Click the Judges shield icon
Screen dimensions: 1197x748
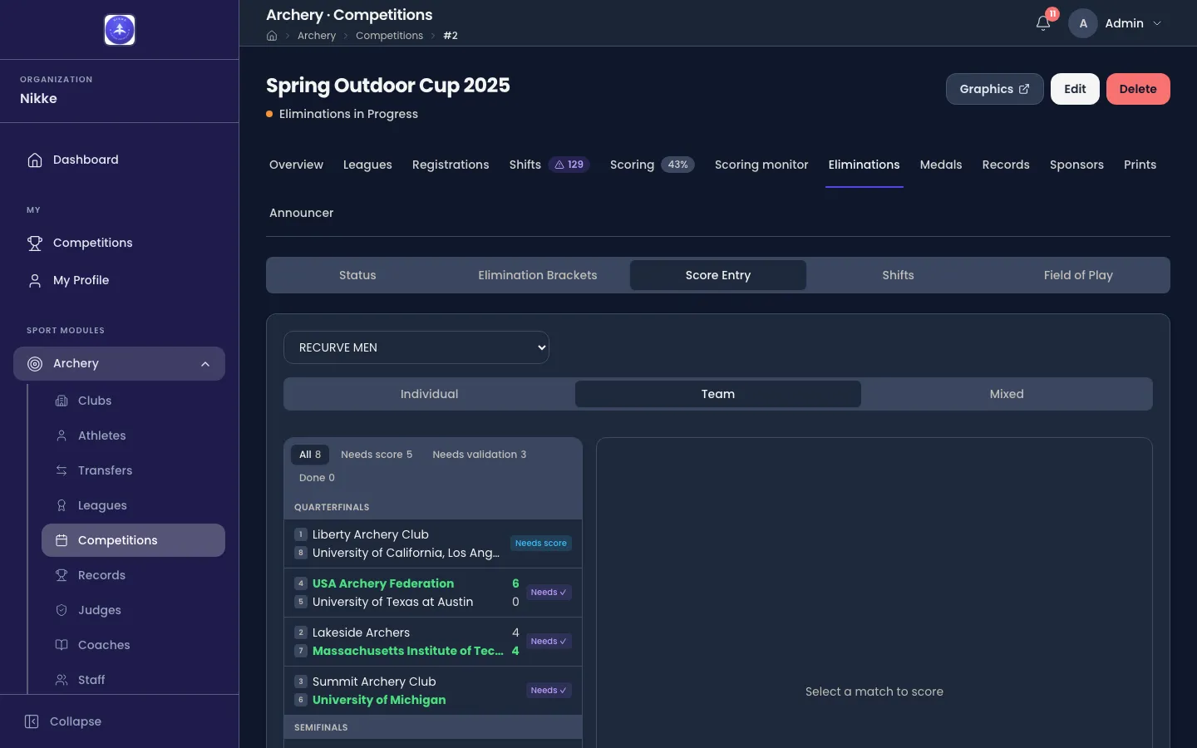tap(62, 610)
